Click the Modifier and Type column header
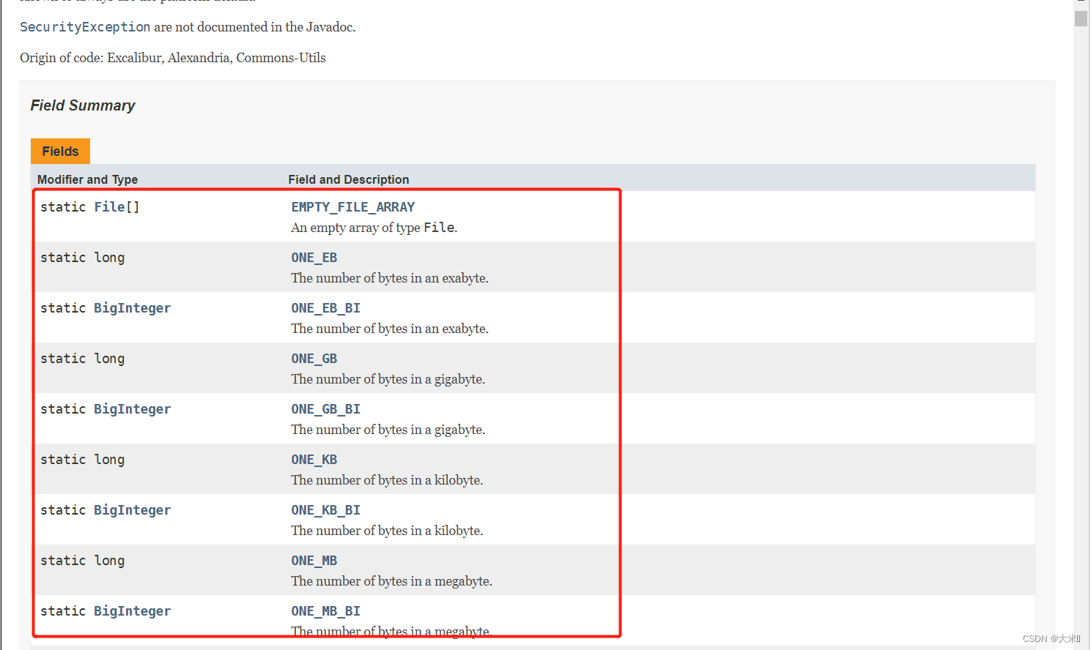 point(88,179)
